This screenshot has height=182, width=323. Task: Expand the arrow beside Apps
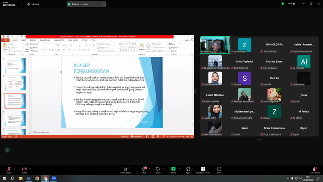193,169
